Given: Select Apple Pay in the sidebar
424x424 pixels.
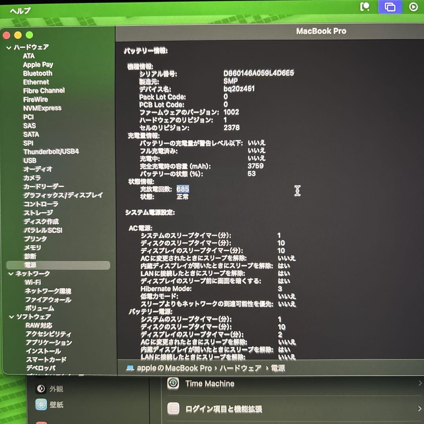Looking at the screenshot, I should (38, 65).
